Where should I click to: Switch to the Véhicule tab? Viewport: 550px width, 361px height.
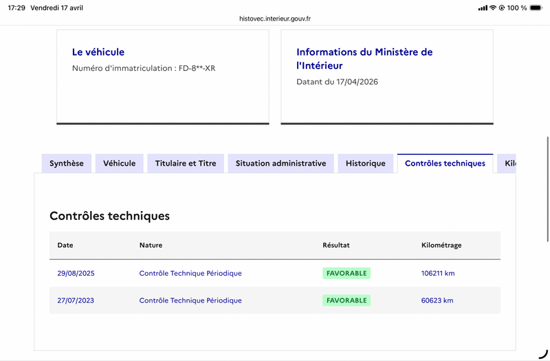coord(120,163)
